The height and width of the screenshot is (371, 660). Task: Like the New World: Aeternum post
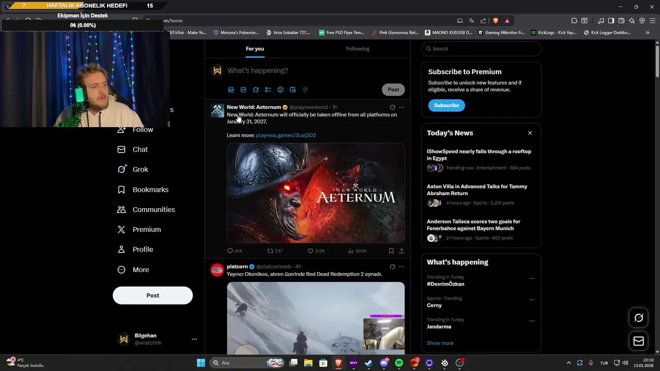[x=316, y=251]
